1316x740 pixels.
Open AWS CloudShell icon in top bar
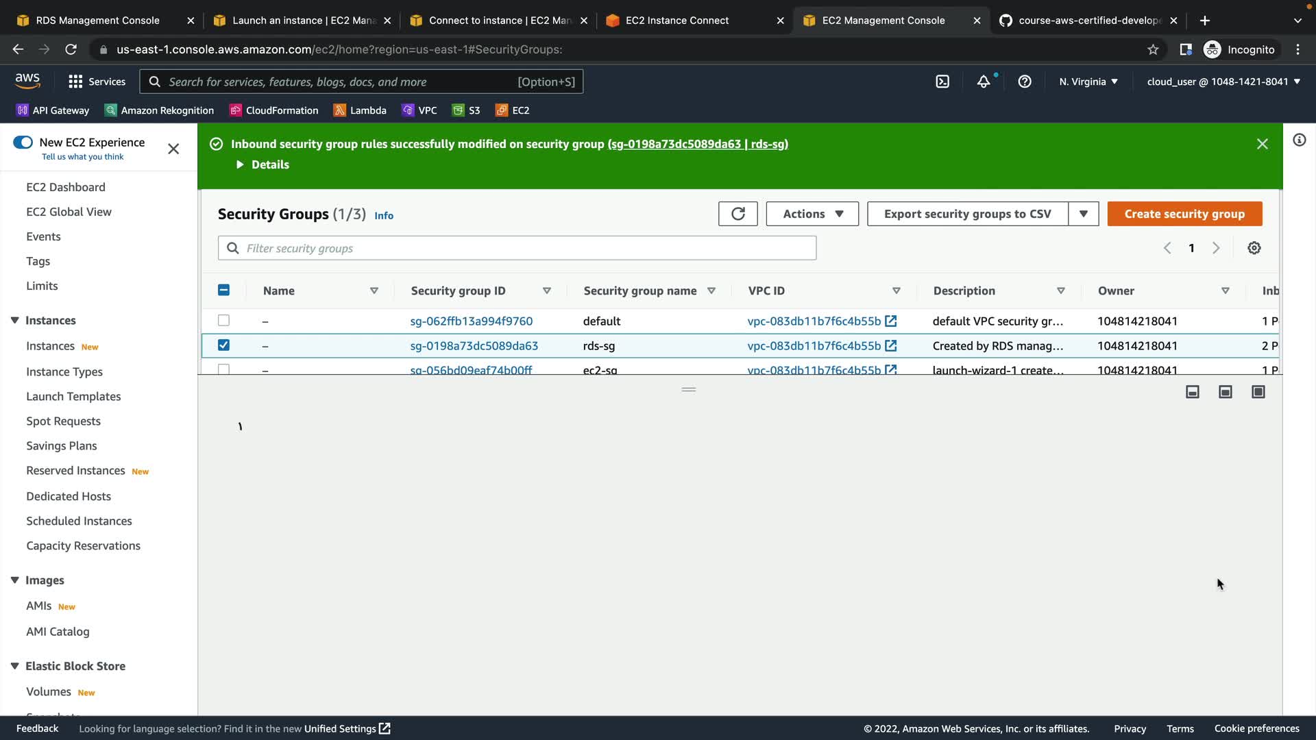pos(942,82)
